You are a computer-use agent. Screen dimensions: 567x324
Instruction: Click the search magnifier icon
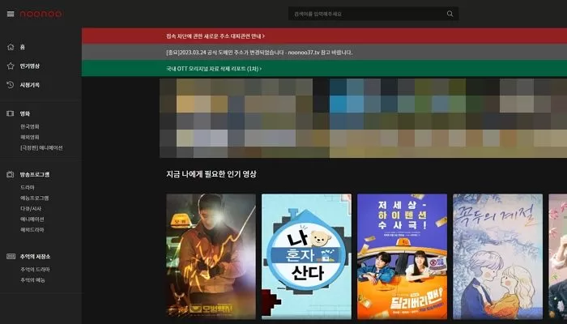[x=450, y=14]
